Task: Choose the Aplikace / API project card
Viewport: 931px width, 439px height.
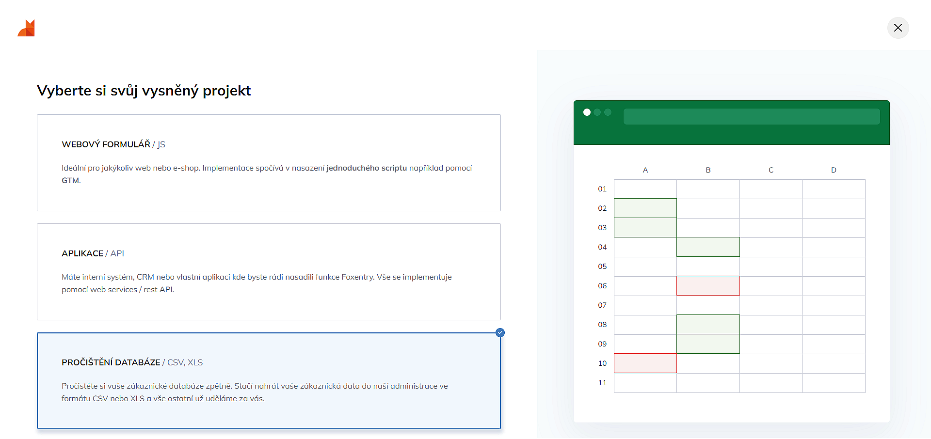Action: [269, 271]
